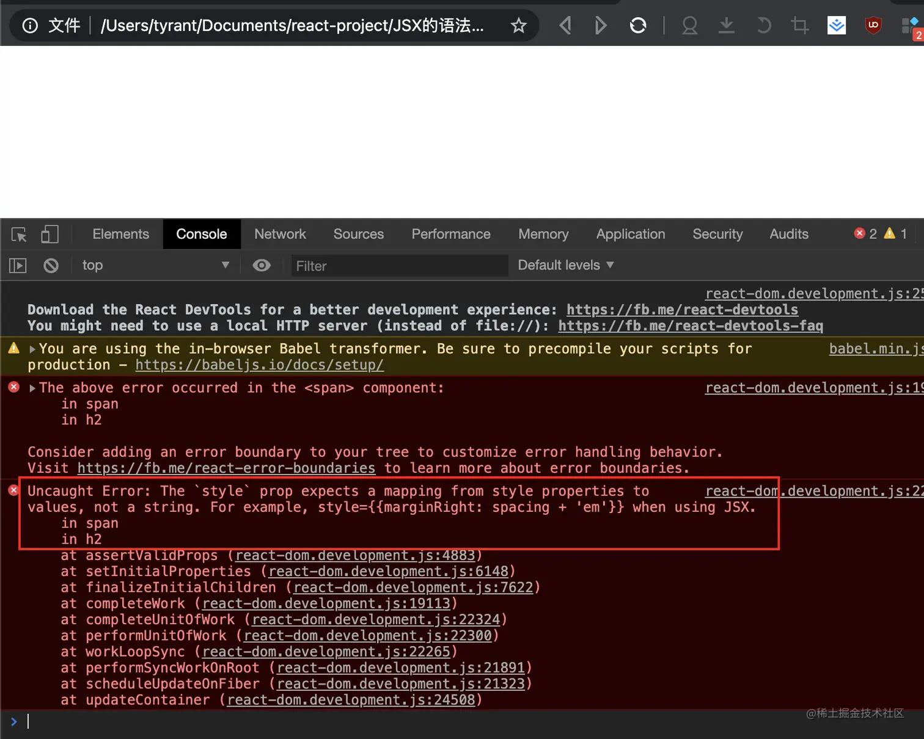The width and height of the screenshot is (924, 739).
Task: Switch to the Audits tab
Action: click(789, 235)
